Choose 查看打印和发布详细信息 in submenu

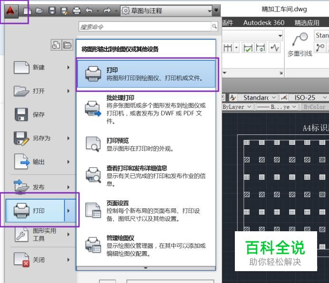click(146, 176)
